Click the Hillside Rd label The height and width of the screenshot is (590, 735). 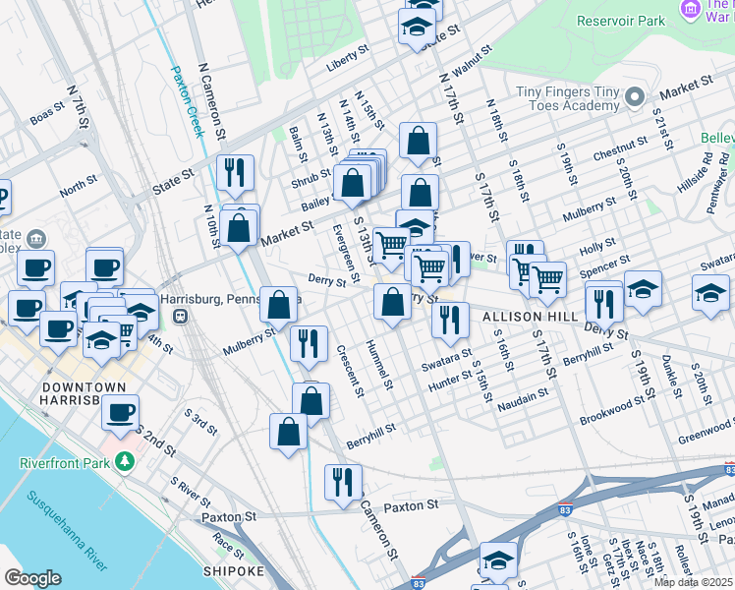click(695, 173)
